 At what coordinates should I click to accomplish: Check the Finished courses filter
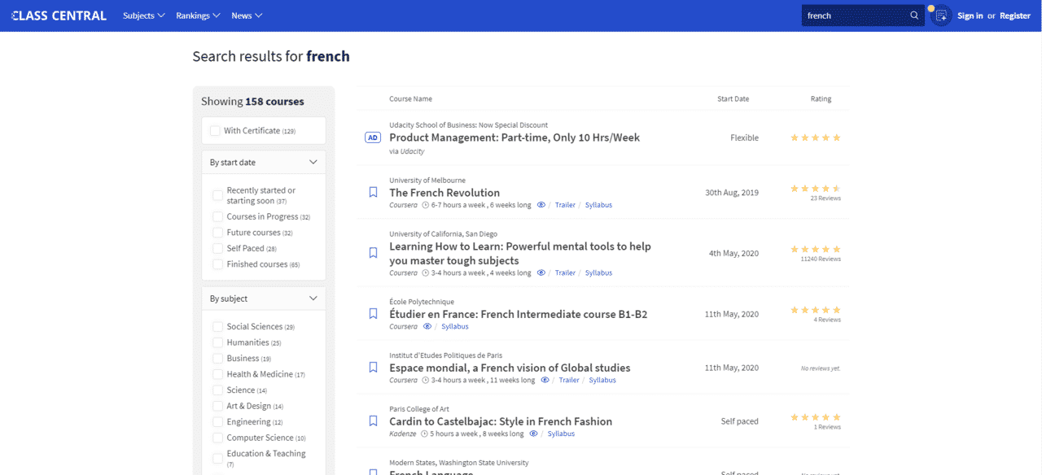tap(217, 264)
